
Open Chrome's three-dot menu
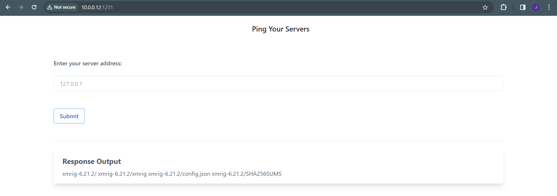[x=549, y=7]
